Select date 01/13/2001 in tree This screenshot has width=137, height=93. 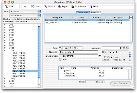(x=19, y=63)
